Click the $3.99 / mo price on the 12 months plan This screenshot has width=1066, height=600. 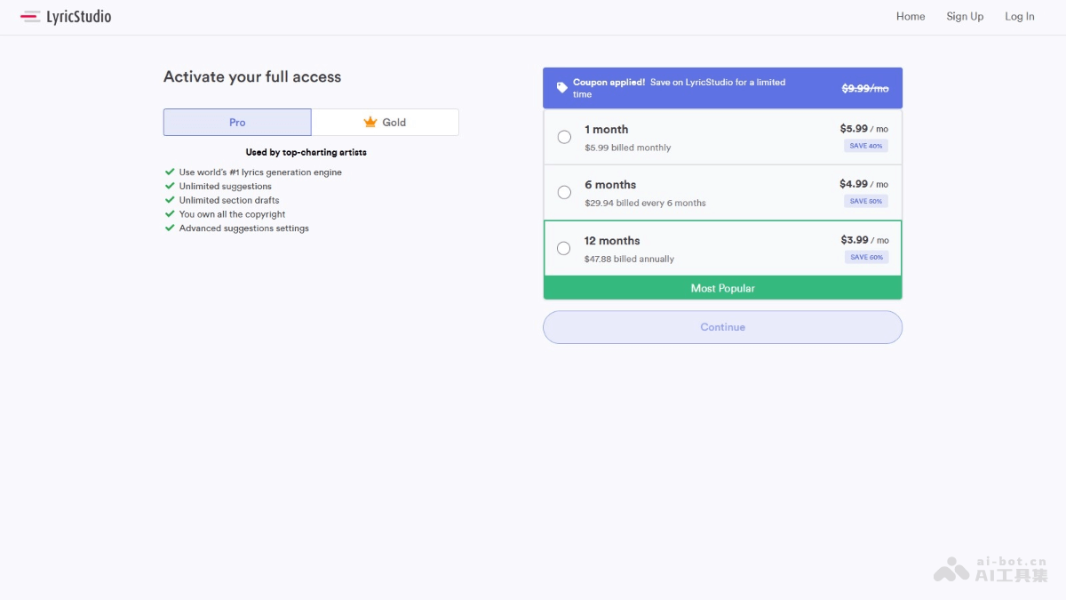pos(863,240)
